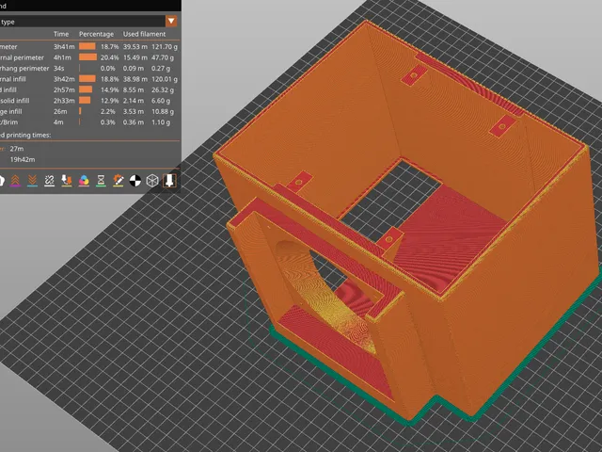The width and height of the screenshot is (602, 452).
Task: Toggle the row showing 3h41m perimeter
Action: pos(89,46)
